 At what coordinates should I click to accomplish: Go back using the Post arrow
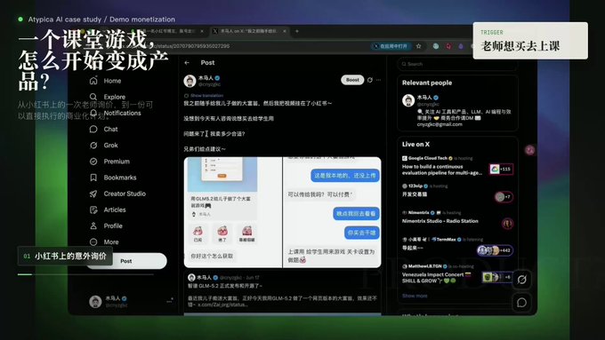coord(187,63)
